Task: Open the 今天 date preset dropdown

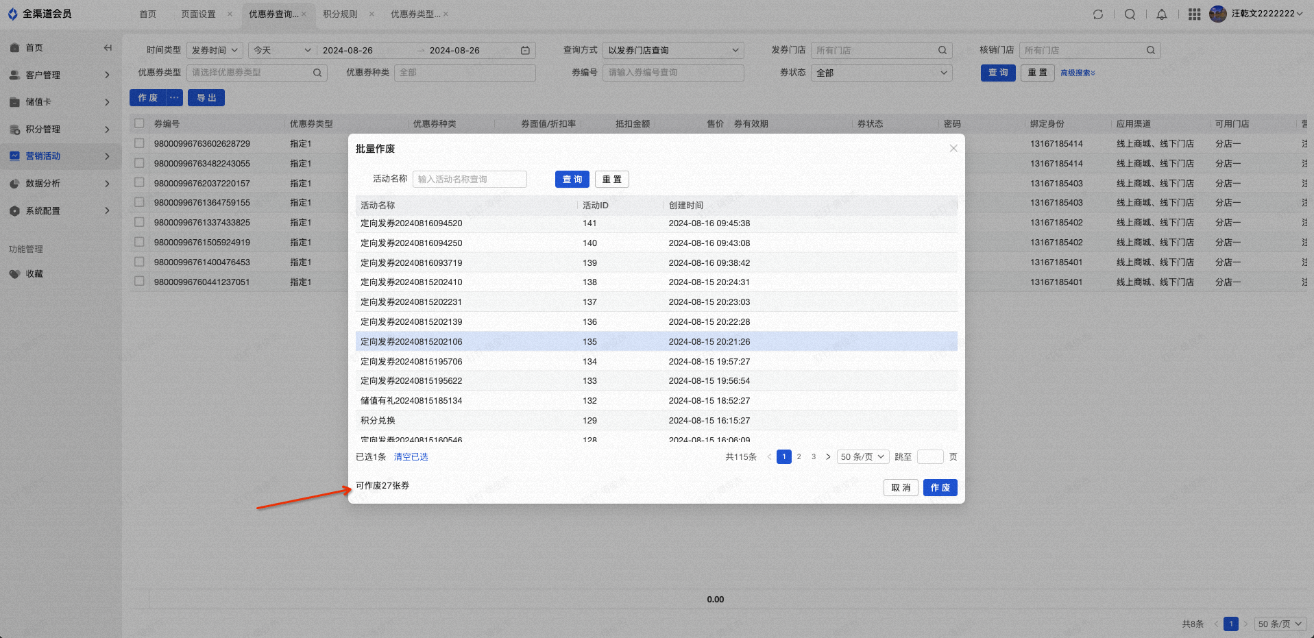Action: click(x=281, y=51)
